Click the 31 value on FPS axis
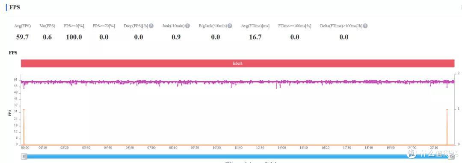 click(16, 112)
